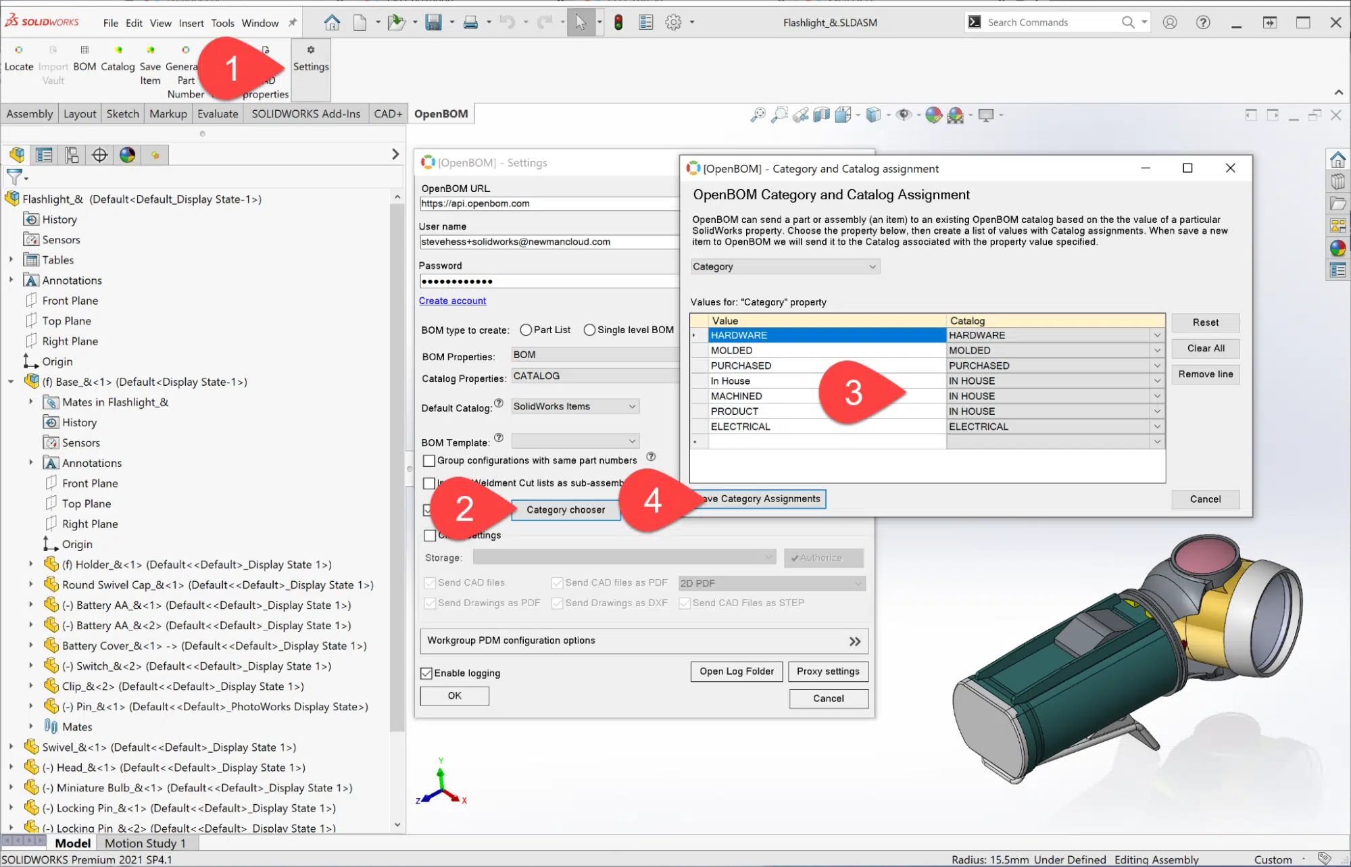Screen dimensions: 1351x867
Task: Open the Default Catalog dropdown
Action: click(x=574, y=406)
